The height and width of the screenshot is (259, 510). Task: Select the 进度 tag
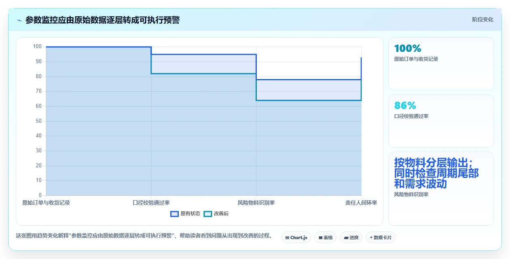coord(351,238)
